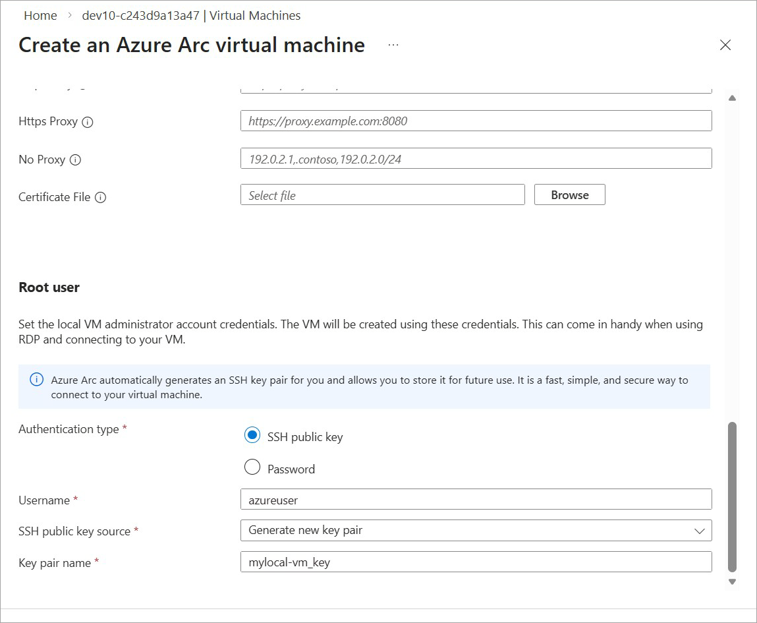Click the Https Proxy info icon
Screen dimensions: 757x623
click(88, 122)
